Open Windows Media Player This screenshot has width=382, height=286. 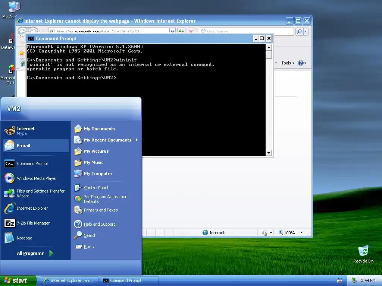pyautogui.click(x=35, y=178)
